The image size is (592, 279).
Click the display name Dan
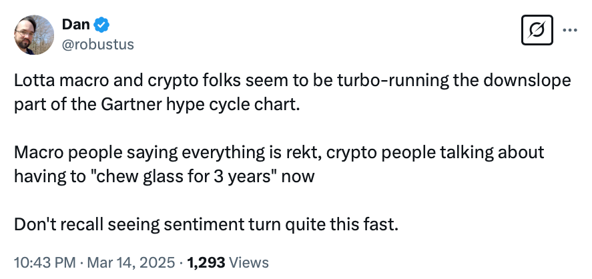coord(75,25)
